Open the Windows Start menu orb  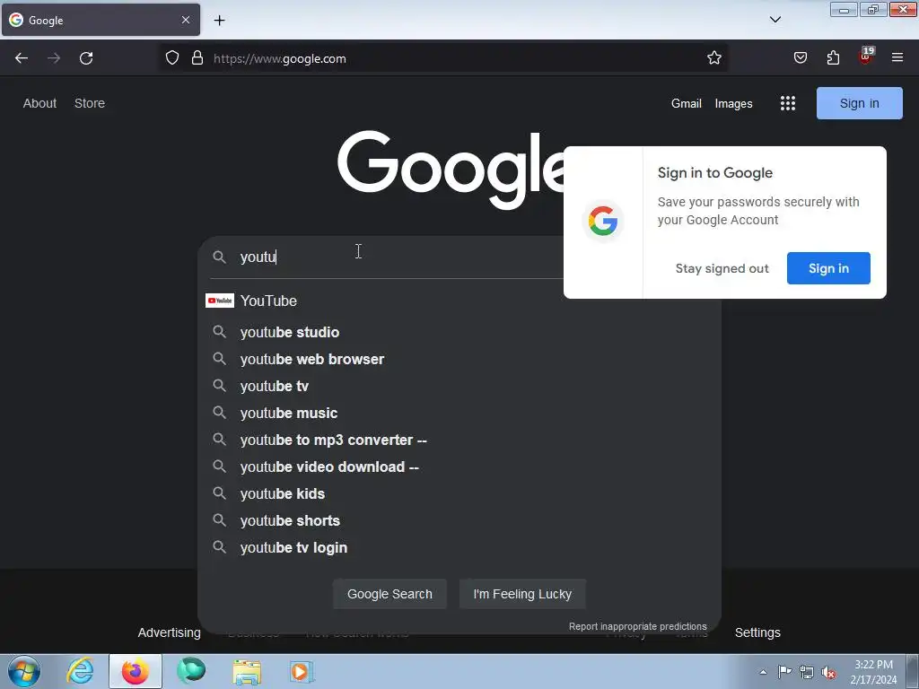tap(24, 671)
